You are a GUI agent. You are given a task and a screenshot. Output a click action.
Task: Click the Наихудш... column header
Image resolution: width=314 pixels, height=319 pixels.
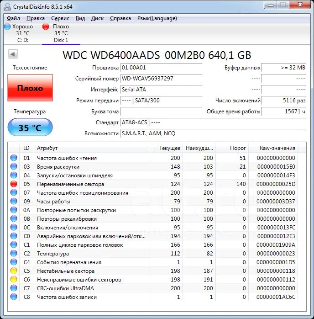pyautogui.click(x=199, y=148)
